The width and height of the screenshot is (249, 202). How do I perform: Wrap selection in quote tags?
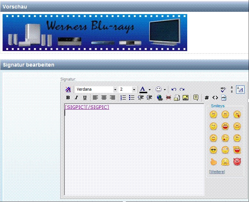pos(196,98)
